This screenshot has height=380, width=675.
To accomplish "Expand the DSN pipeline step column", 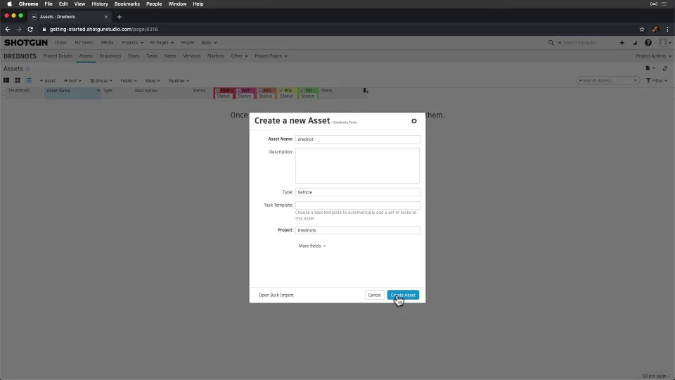I will (x=217, y=91).
